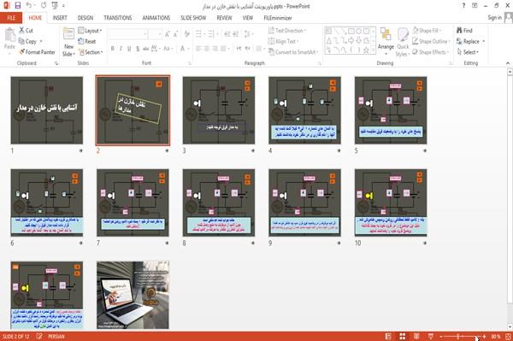The height and width of the screenshot is (341, 513).
Task: Switch to REVIEW ribbon tab
Action: coord(224,18)
